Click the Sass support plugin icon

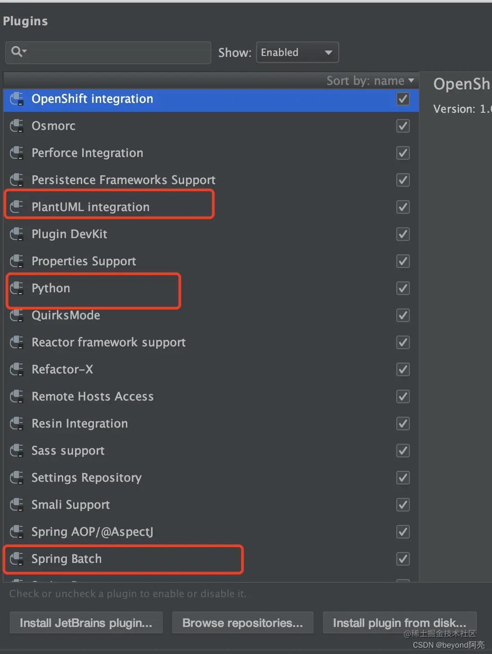click(17, 451)
